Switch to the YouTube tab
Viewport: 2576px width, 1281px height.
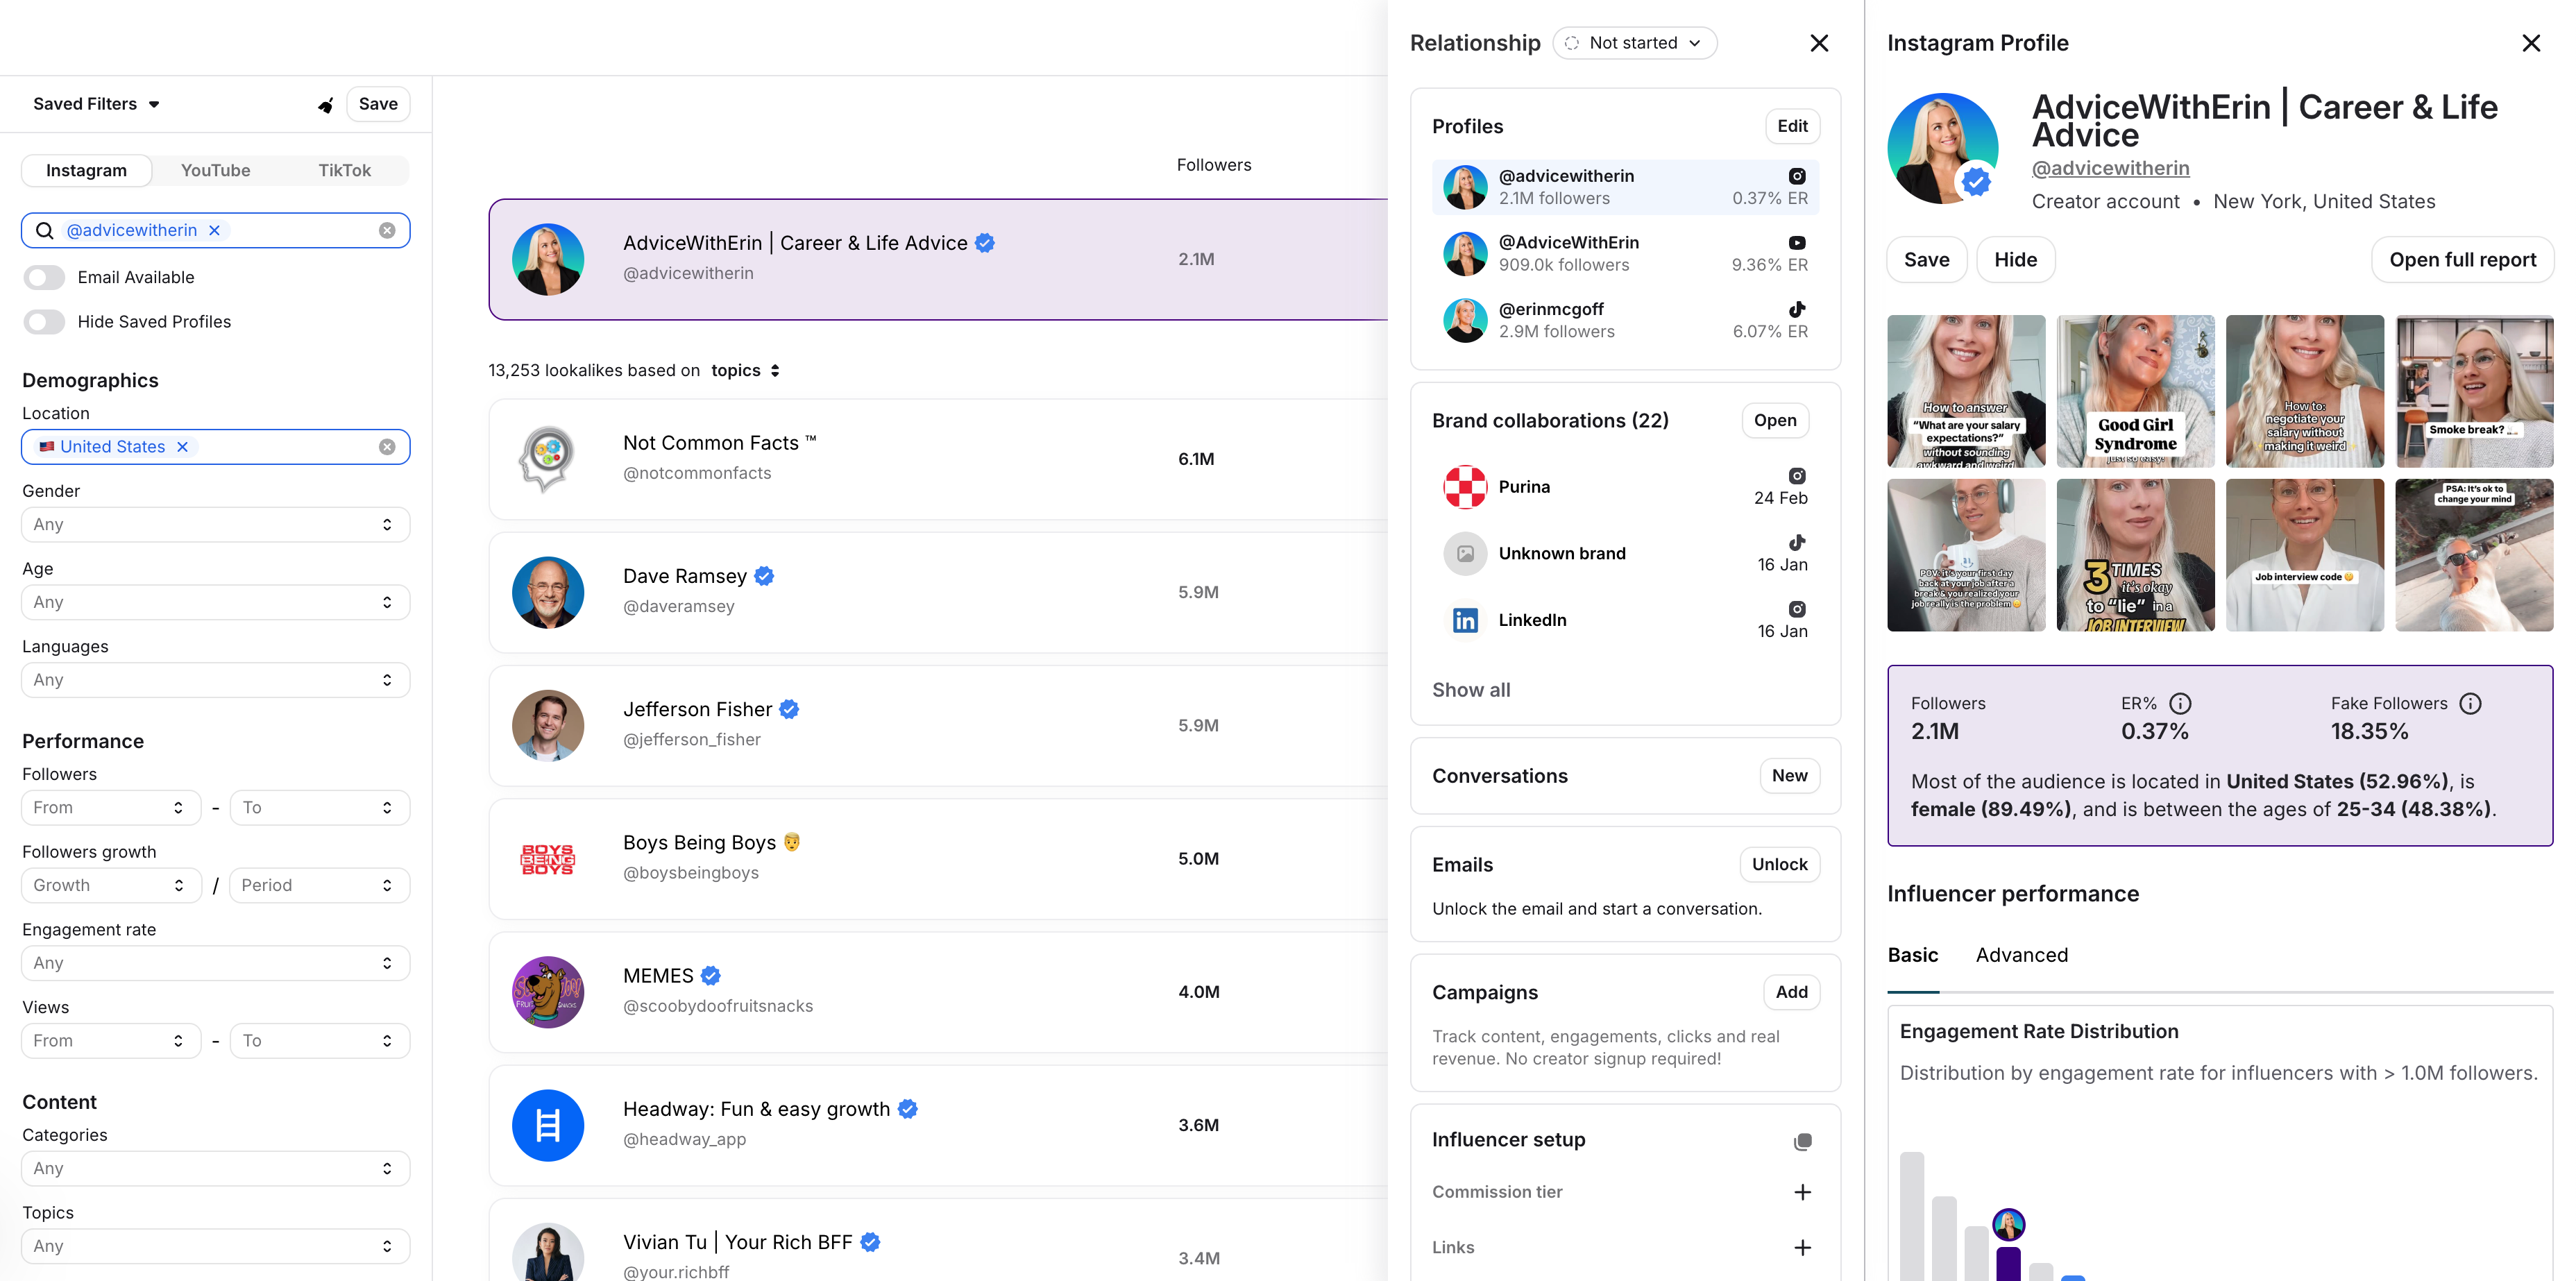click(215, 171)
